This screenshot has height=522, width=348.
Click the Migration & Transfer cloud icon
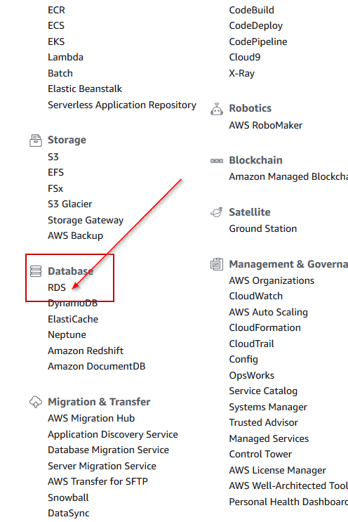pyautogui.click(x=36, y=402)
